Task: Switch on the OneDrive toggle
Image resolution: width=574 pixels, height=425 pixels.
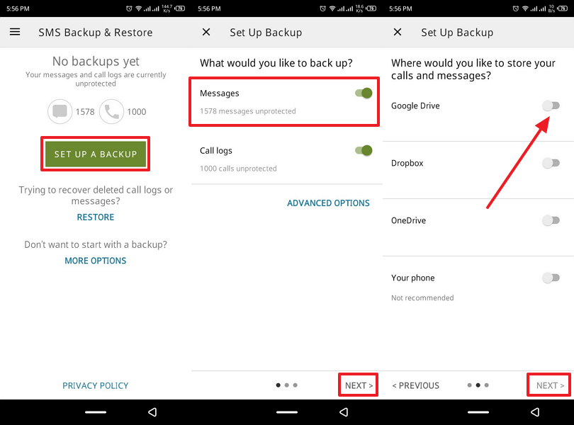Action: 551,220
